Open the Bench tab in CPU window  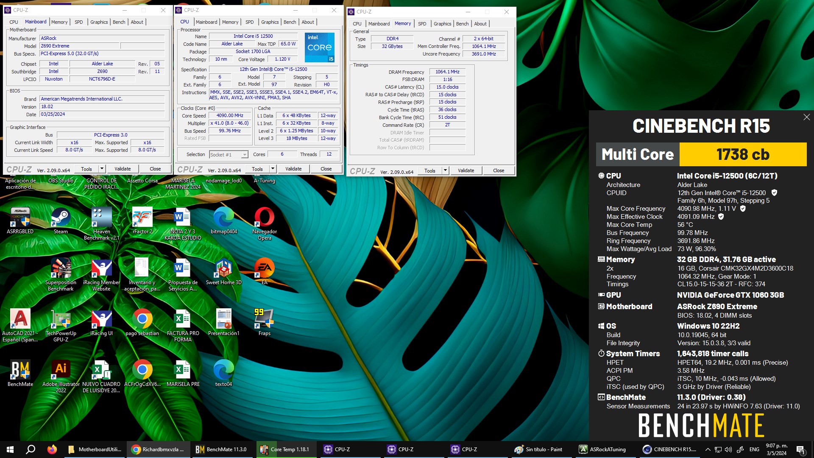pos(290,22)
